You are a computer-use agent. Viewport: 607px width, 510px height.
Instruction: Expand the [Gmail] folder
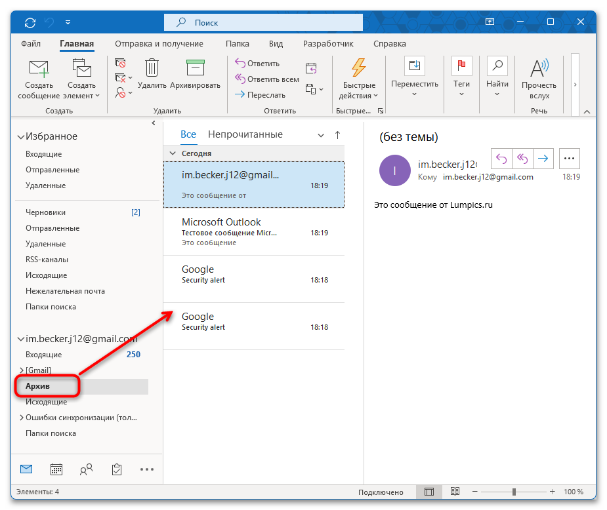click(x=22, y=370)
